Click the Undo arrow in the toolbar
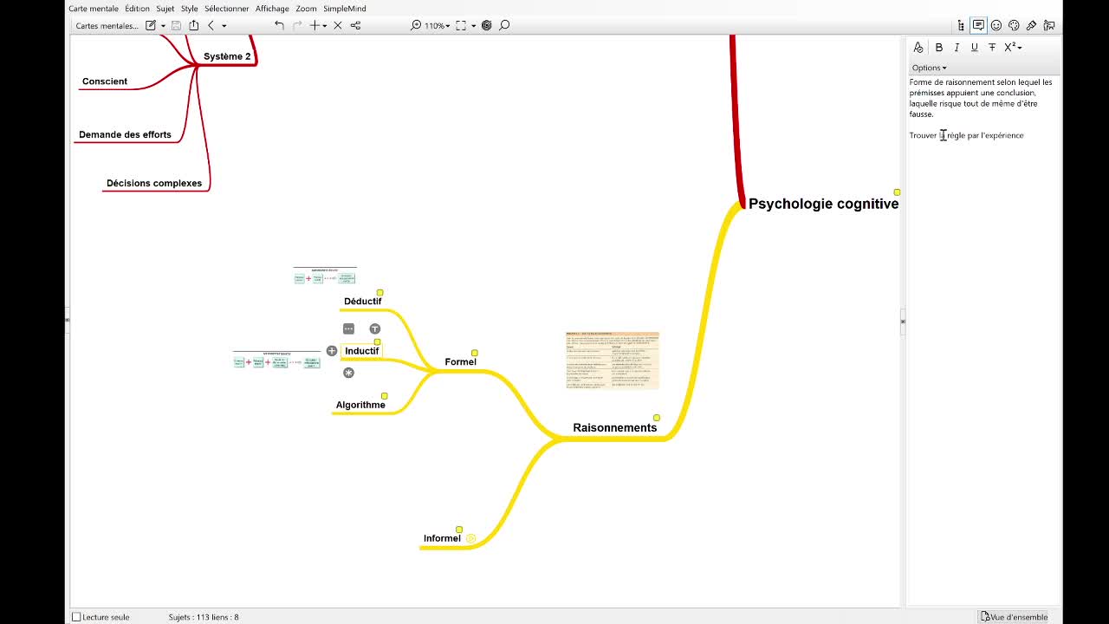This screenshot has width=1109, height=624. click(279, 26)
